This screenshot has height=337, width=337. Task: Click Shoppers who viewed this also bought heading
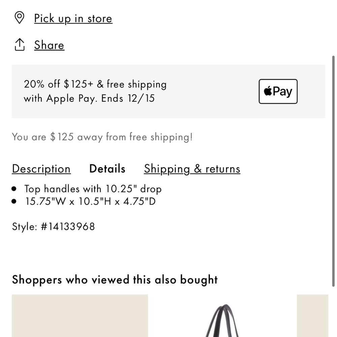pos(115,279)
